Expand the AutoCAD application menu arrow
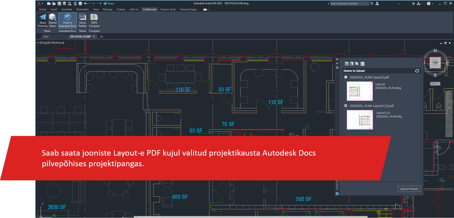Screen dimensions: 454x218 coord(42,4)
